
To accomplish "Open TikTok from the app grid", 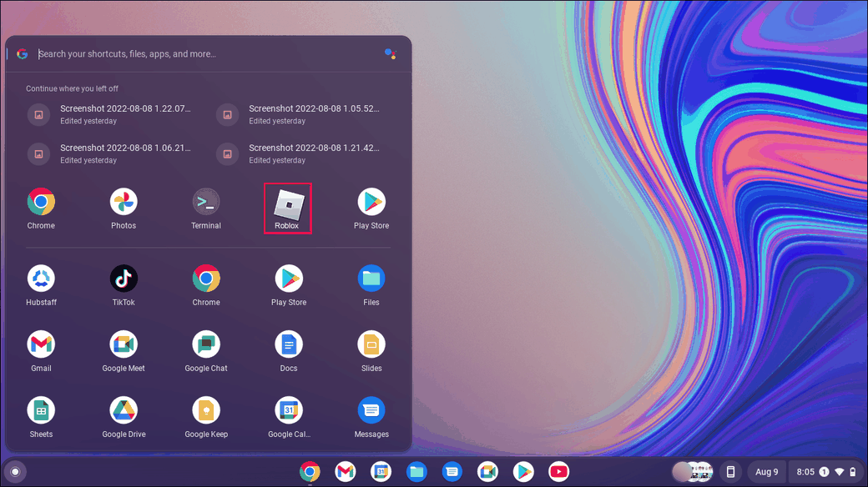I will pos(124,279).
